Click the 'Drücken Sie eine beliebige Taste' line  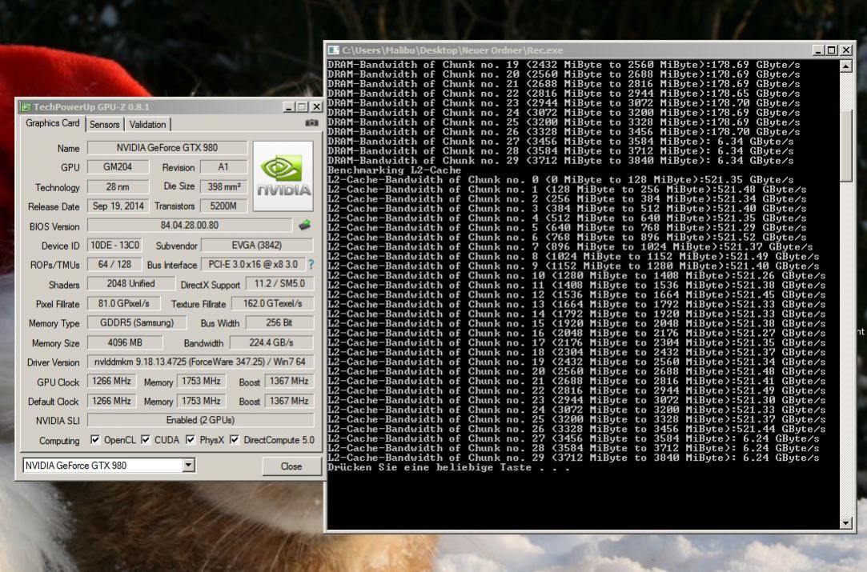point(448,467)
